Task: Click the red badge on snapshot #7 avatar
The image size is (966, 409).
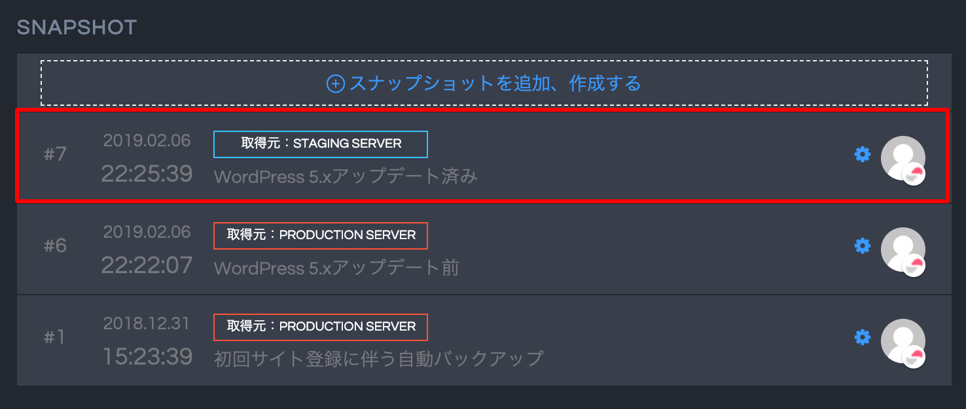Action: pos(914,174)
